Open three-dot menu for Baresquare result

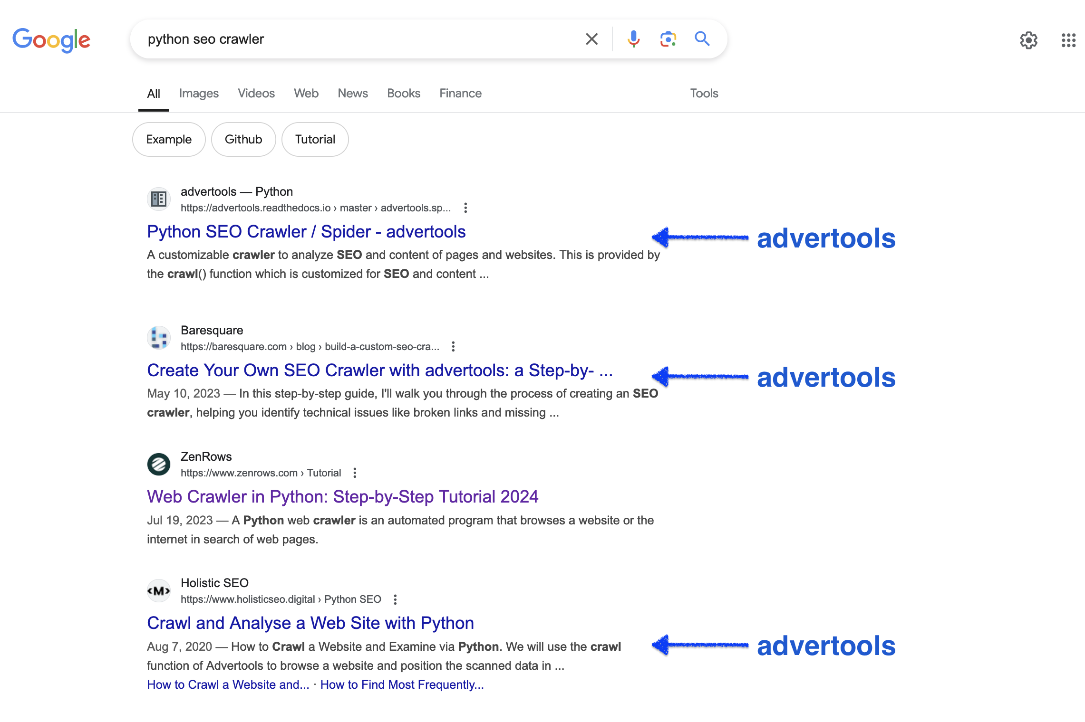453,346
